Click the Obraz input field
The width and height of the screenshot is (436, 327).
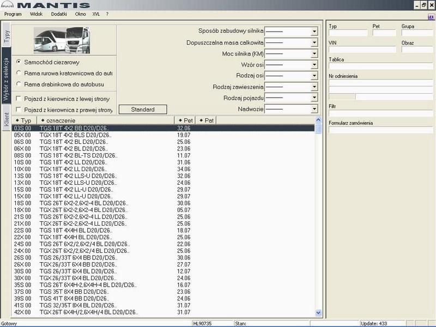(417, 50)
